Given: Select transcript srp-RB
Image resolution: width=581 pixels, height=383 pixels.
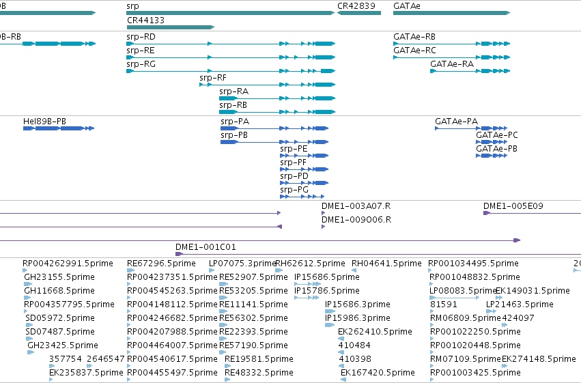Looking at the screenshot, I should click(x=277, y=112).
